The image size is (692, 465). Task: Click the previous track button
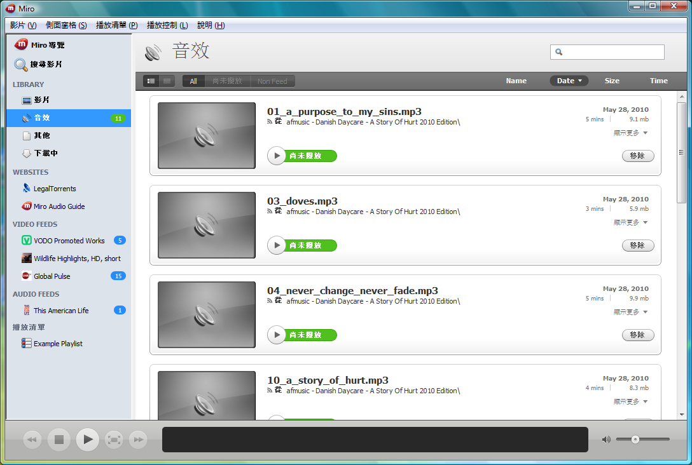pyautogui.click(x=32, y=440)
